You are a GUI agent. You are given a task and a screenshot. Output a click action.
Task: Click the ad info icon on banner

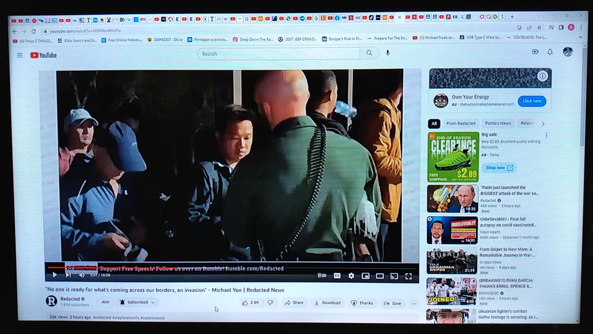click(x=543, y=76)
